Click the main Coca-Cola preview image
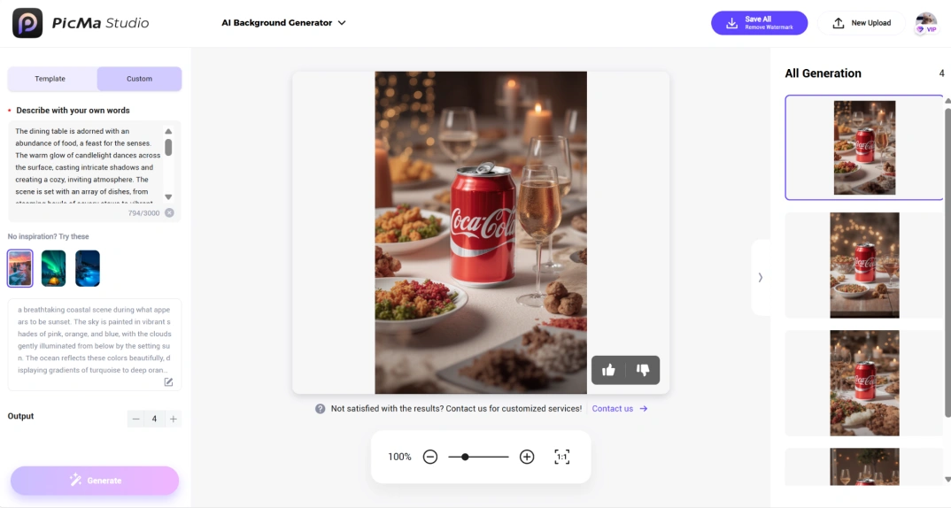Viewport: 951px width, 508px height. [x=480, y=233]
